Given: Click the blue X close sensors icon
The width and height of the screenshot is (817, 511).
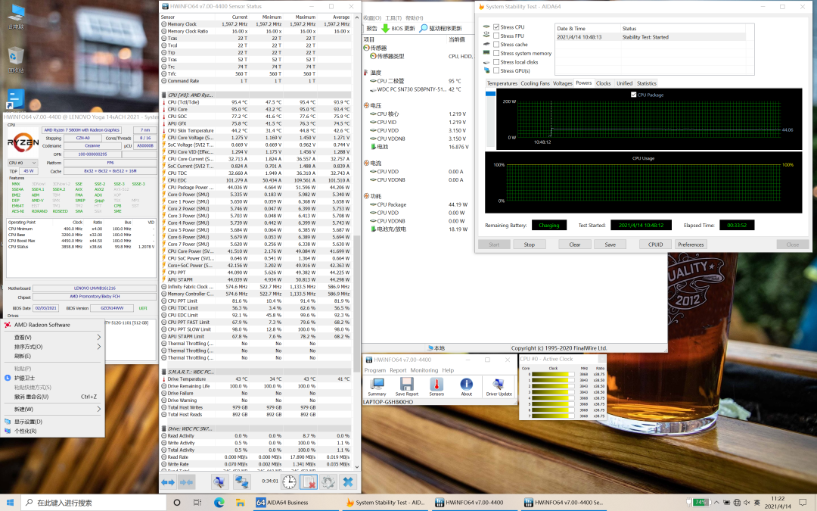Looking at the screenshot, I should tap(347, 481).
